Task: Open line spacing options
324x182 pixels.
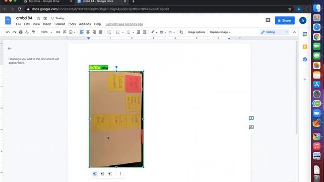Action: coord(109,32)
